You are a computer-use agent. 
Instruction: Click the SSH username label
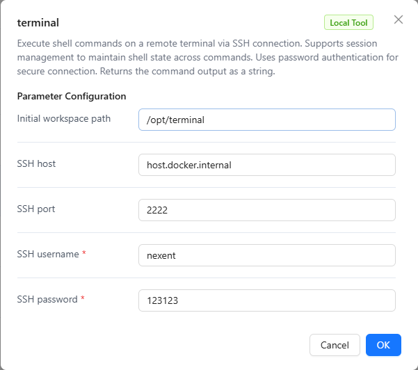48,255
